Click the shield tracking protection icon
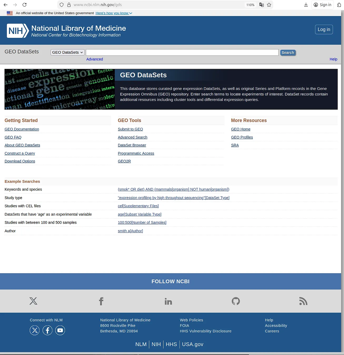Viewport: 344px width, 355px height. click(x=62, y=5)
